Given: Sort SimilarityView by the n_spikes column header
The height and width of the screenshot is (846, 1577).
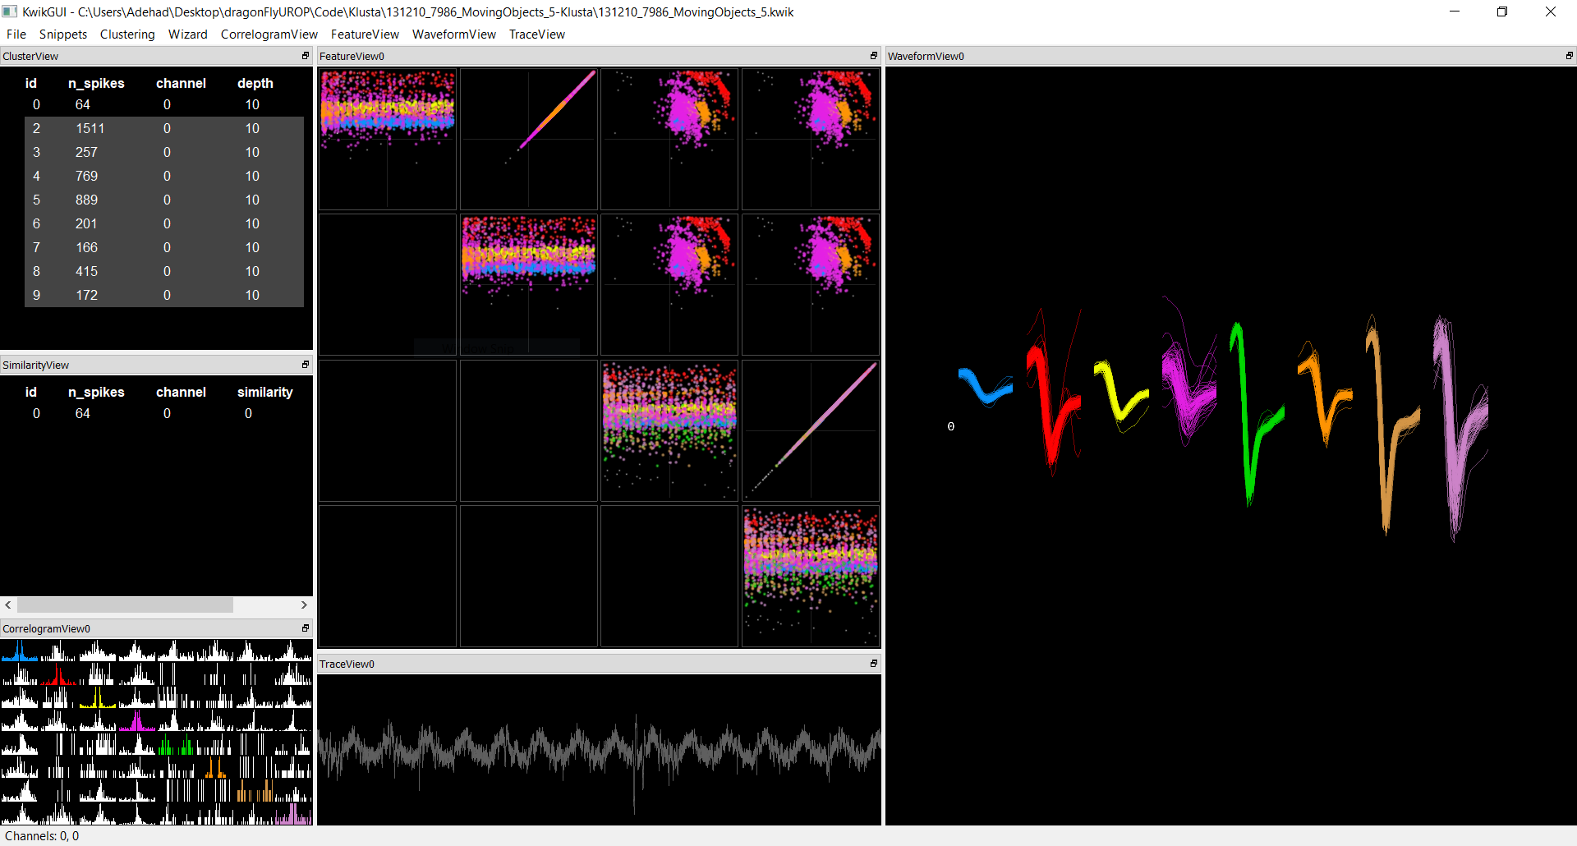Looking at the screenshot, I should pos(96,392).
